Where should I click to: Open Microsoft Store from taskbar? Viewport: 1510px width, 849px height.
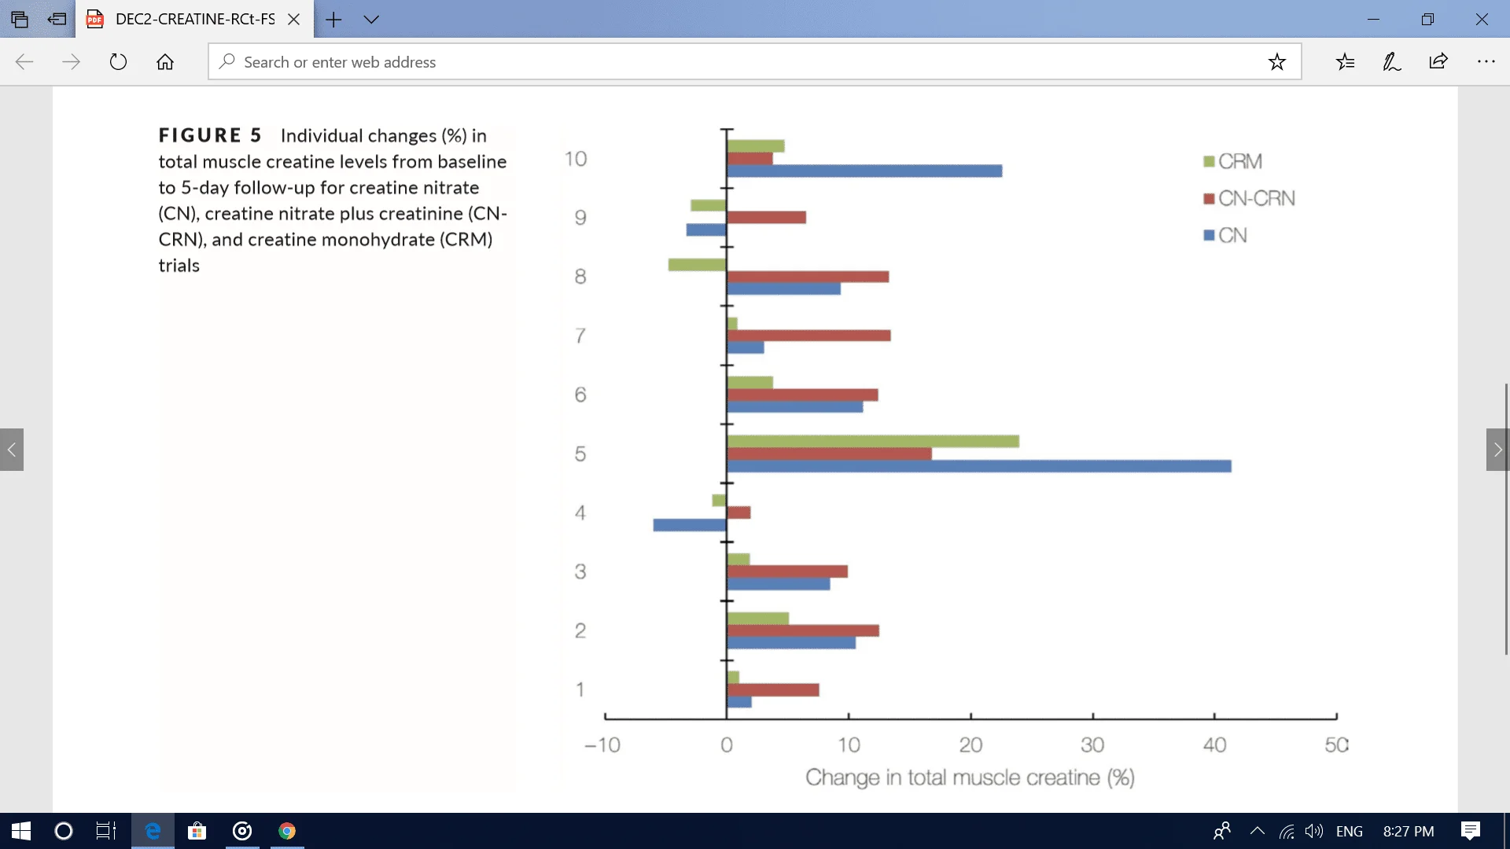coord(197,831)
